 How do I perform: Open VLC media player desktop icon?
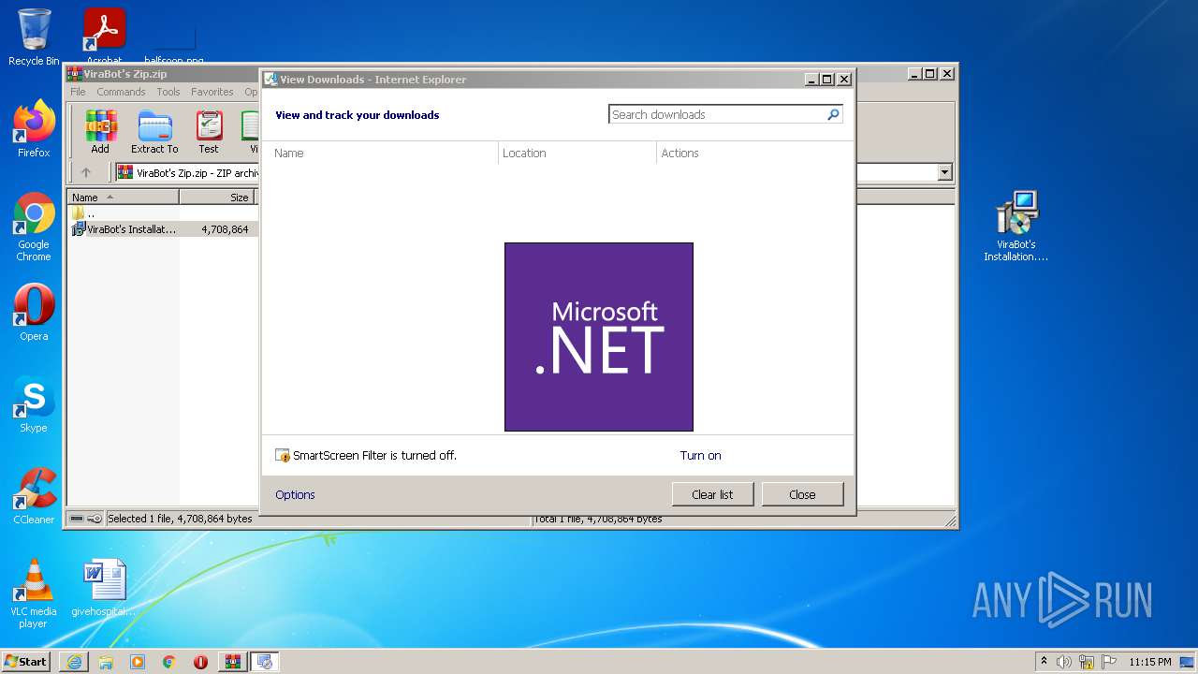coord(34,593)
